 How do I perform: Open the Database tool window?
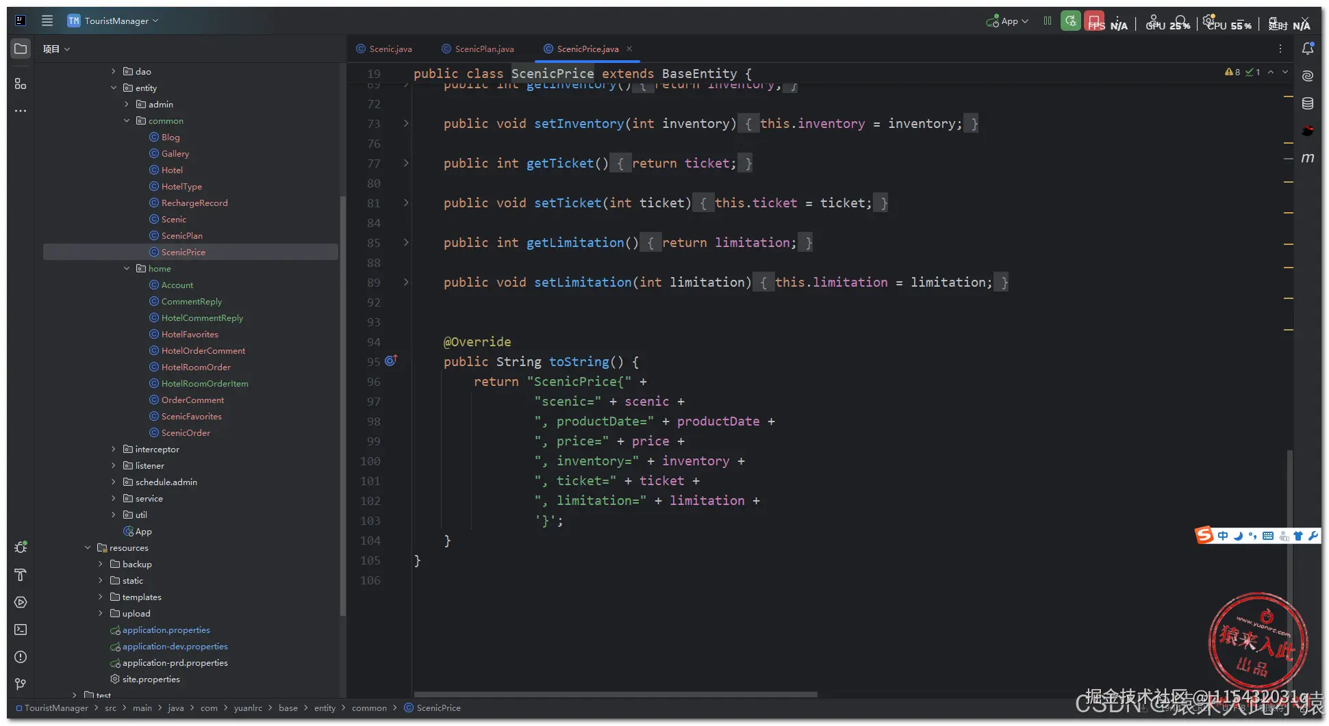point(1308,103)
